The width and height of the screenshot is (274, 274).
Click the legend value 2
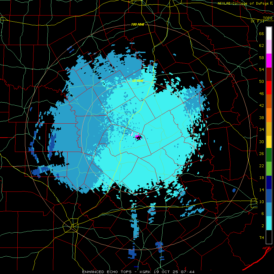[x=262, y=226]
